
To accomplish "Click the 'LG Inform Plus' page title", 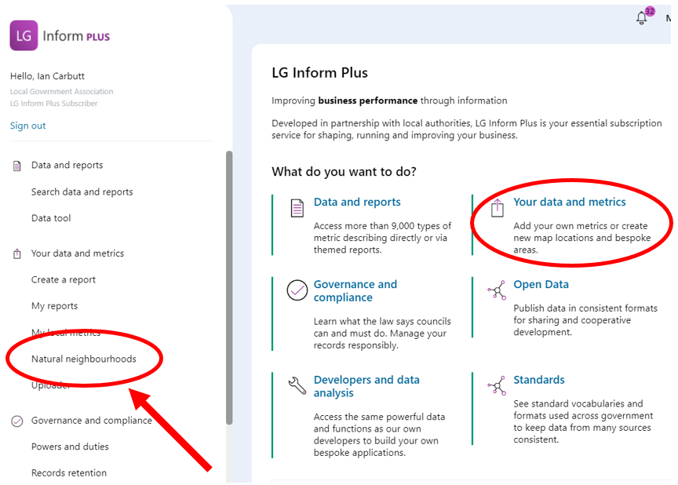I will coord(320,73).
